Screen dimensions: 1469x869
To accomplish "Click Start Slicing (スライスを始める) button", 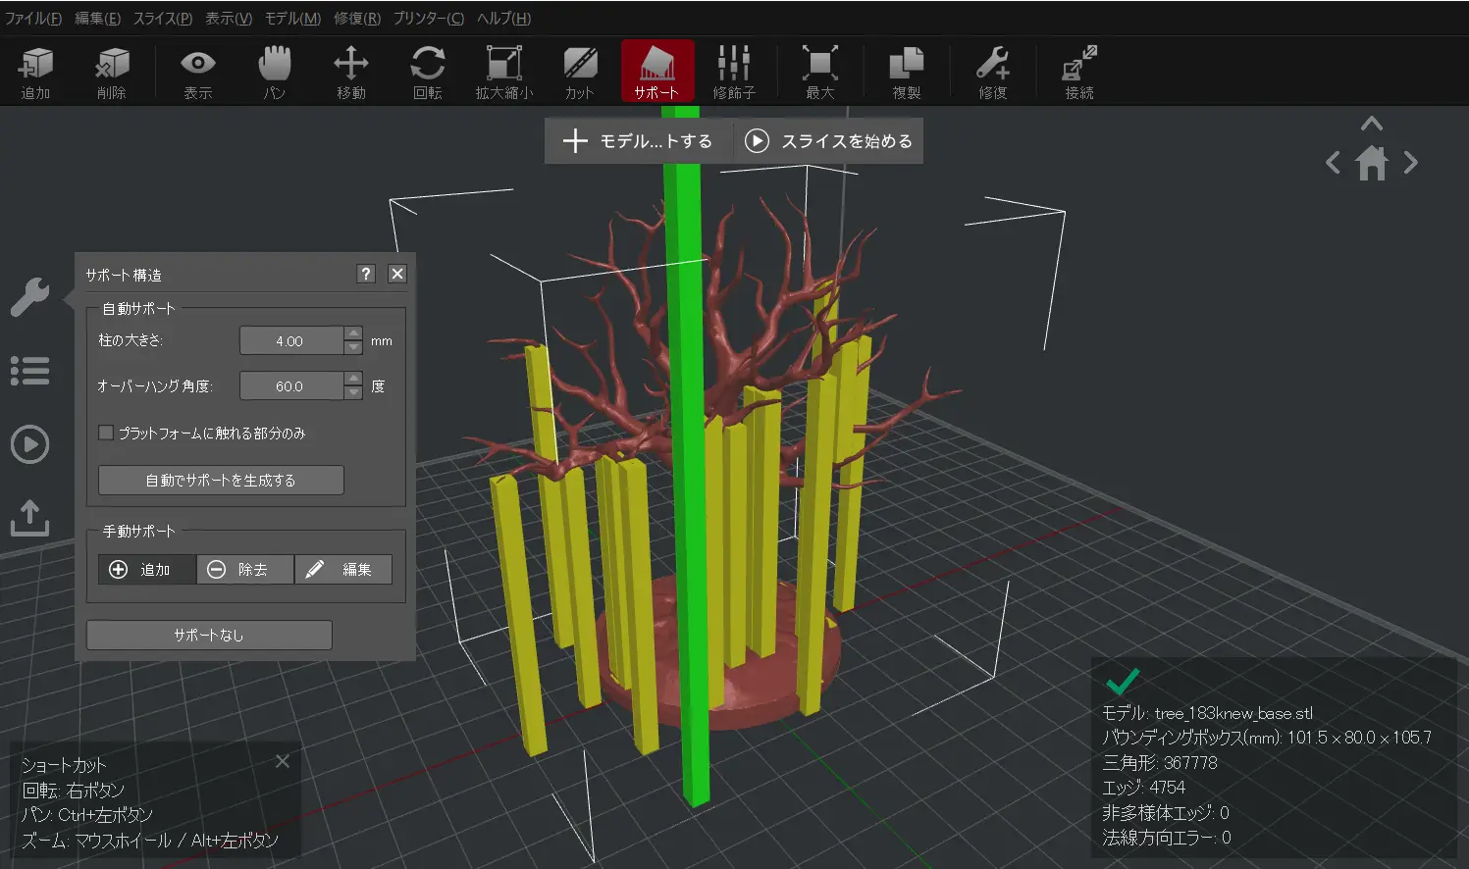I will point(829,141).
